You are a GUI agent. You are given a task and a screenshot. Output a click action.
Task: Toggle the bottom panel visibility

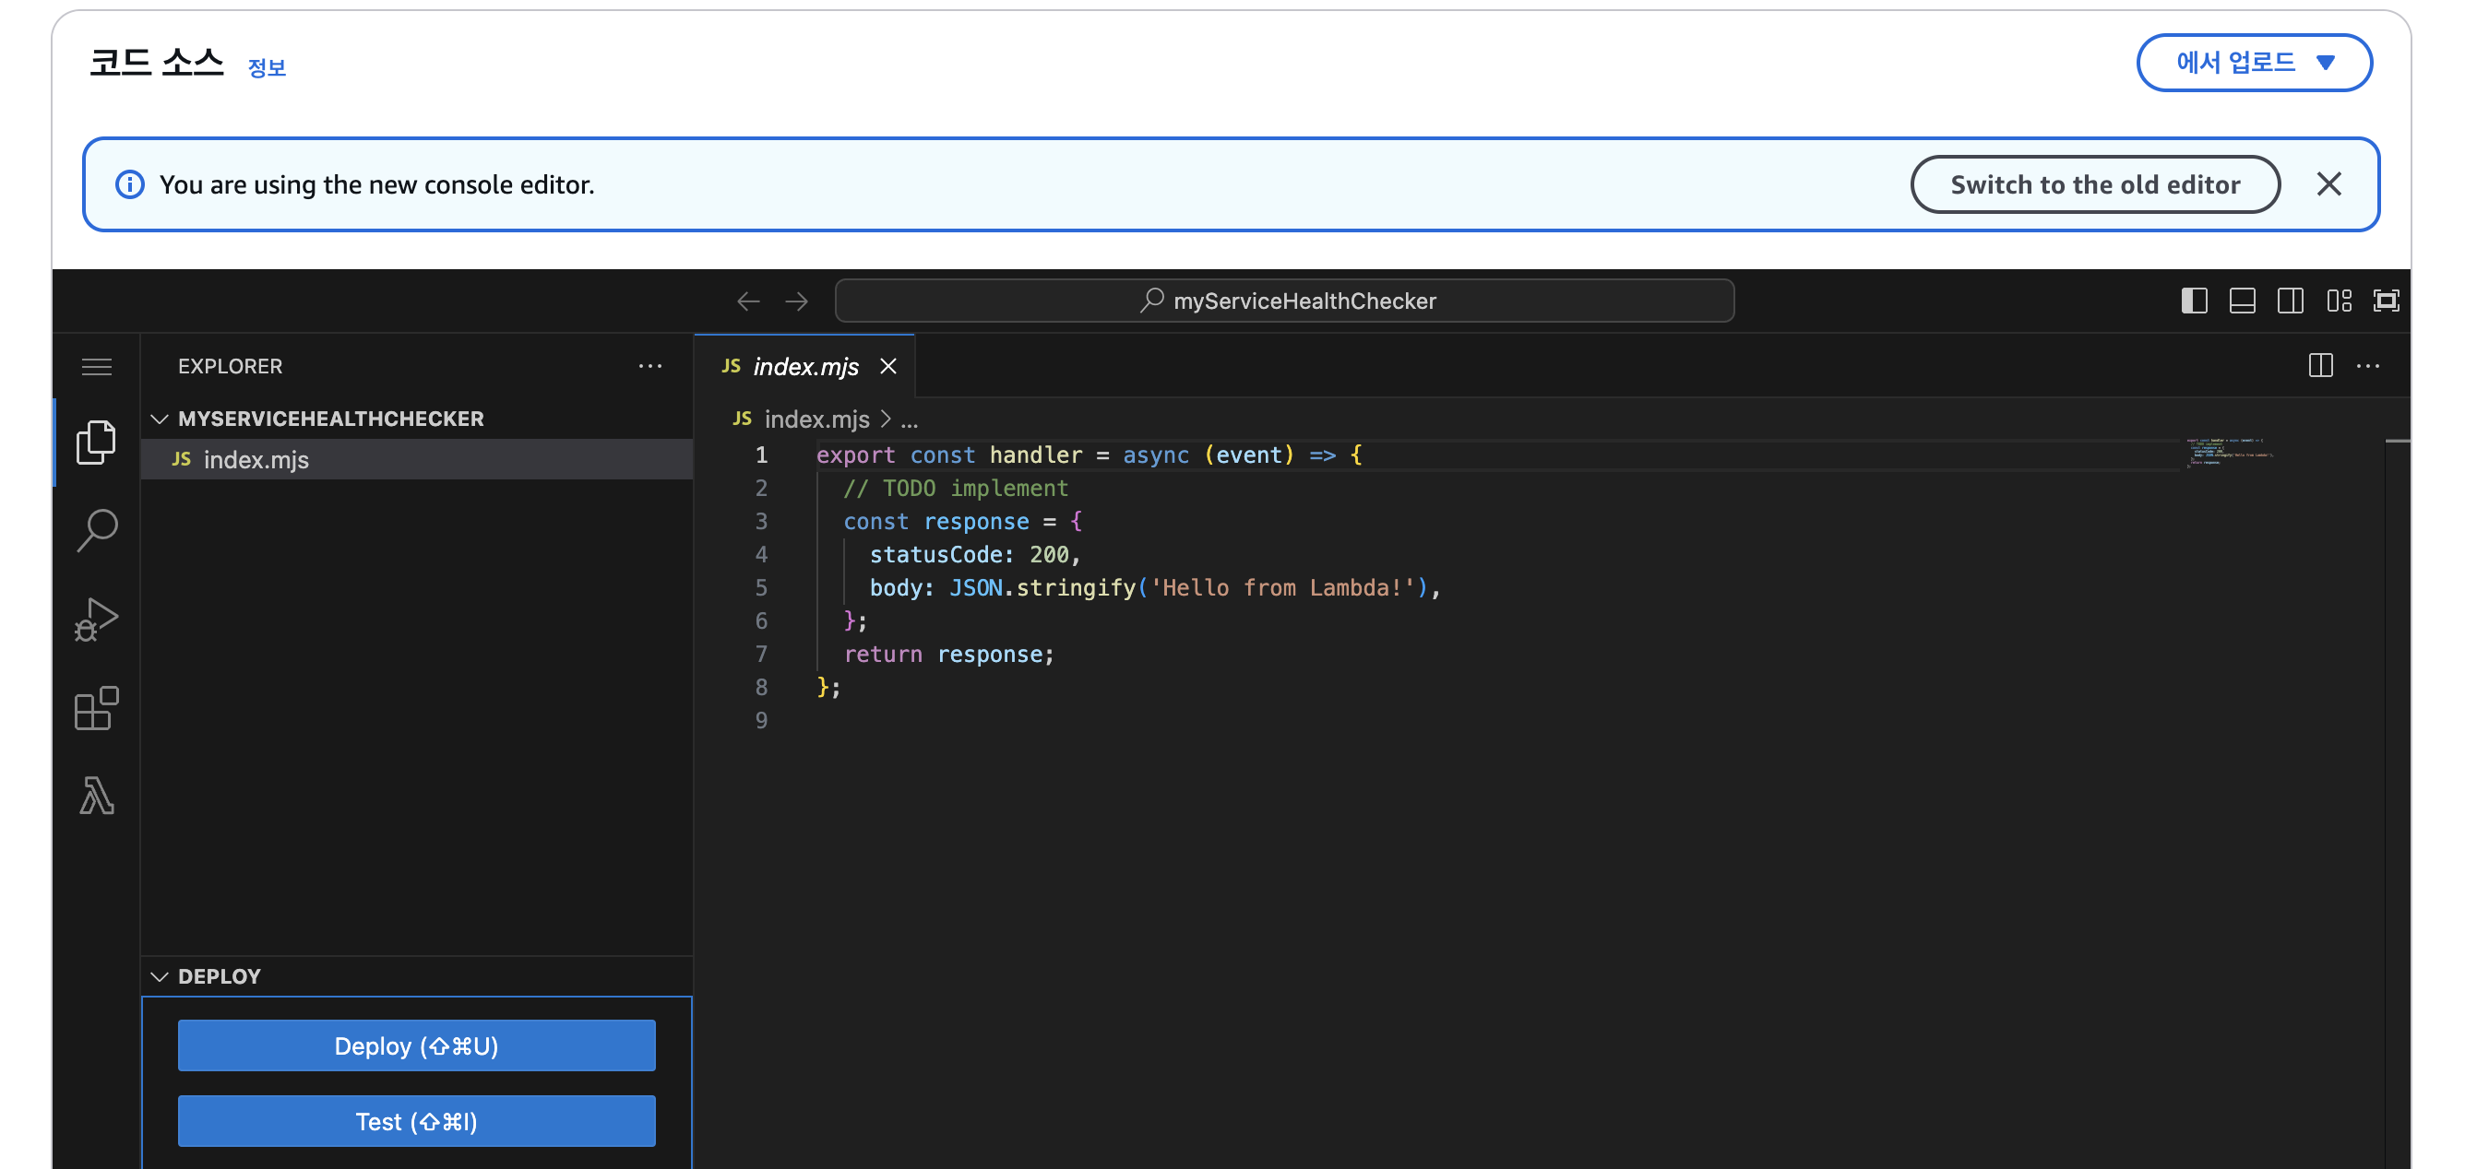[x=2242, y=301]
